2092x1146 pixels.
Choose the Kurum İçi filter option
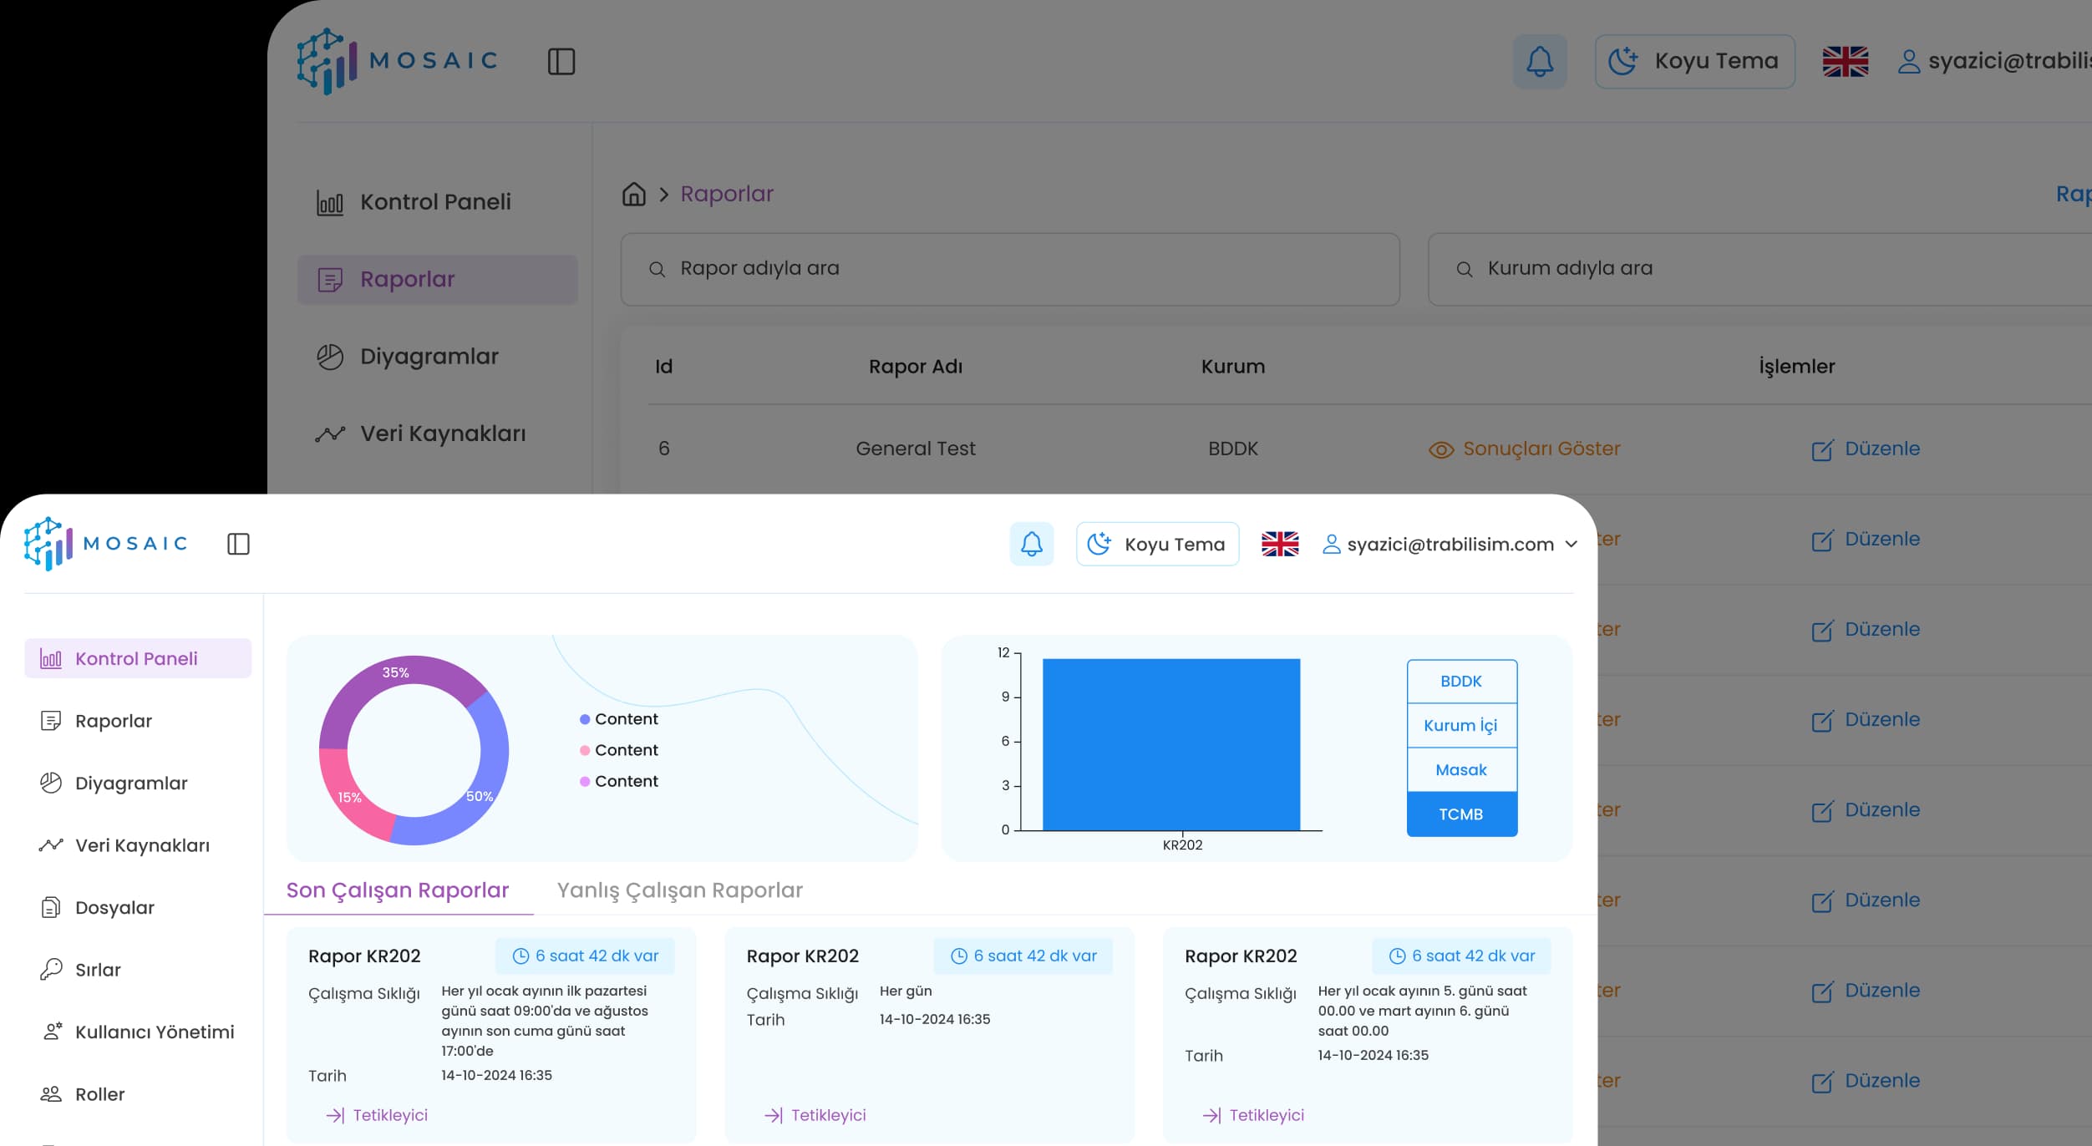click(x=1461, y=725)
